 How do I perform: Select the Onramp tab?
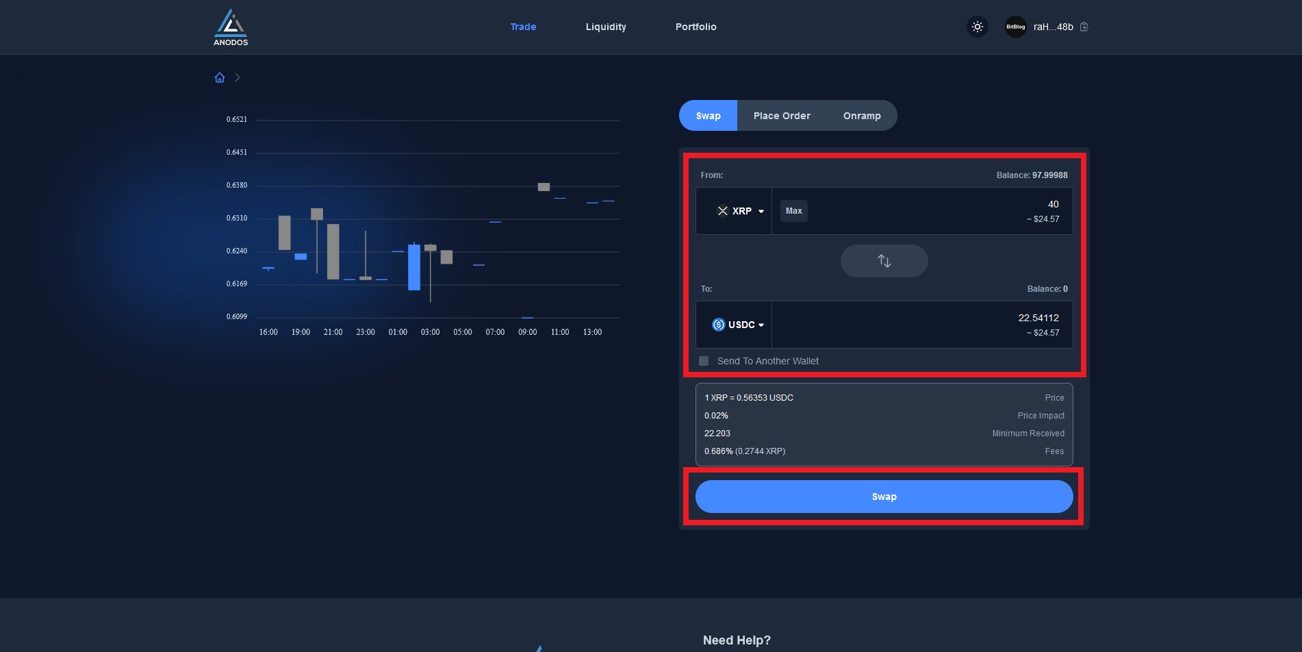pyautogui.click(x=862, y=116)
